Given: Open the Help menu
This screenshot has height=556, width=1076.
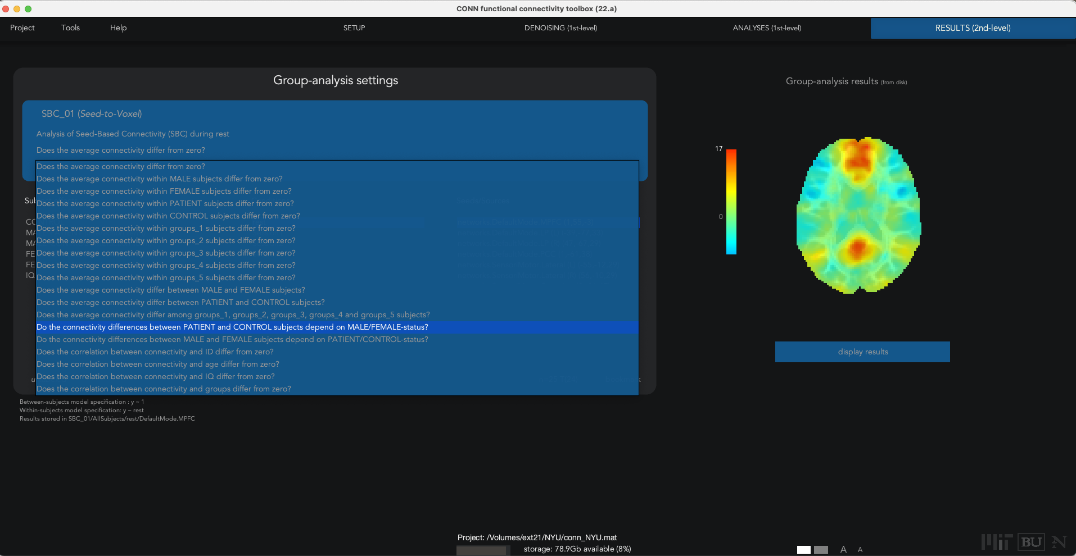Looking at the screenshot, I should [118, 28].
